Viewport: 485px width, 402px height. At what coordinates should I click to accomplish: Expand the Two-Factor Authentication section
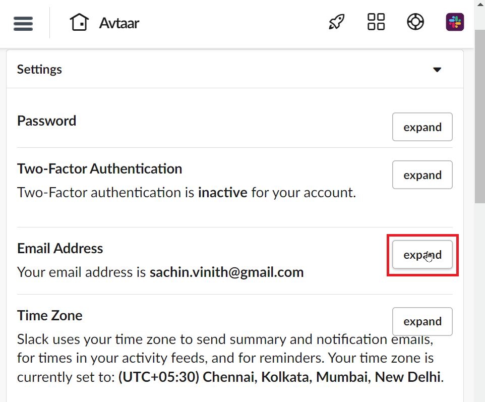(422, 175)
